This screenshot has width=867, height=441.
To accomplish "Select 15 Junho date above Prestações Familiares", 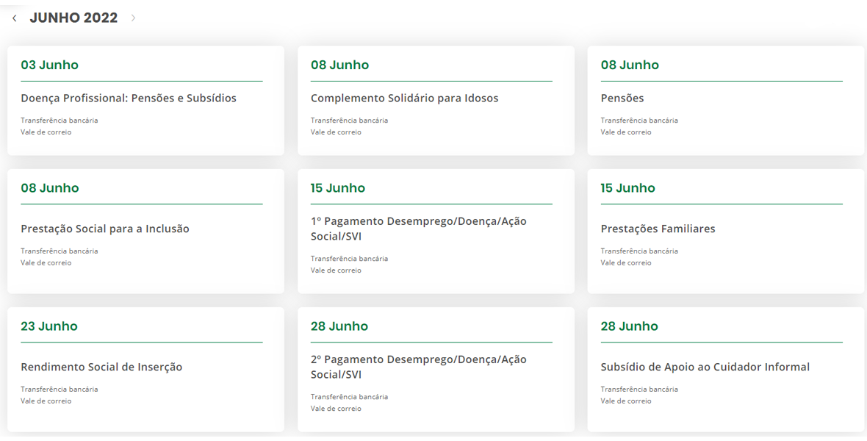I will [627, 188].
